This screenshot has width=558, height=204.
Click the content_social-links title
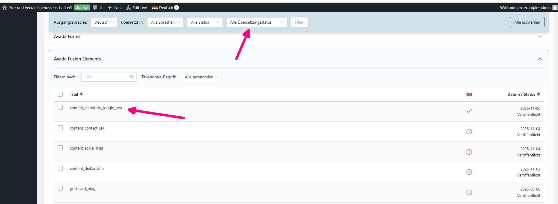coord(87,148)
